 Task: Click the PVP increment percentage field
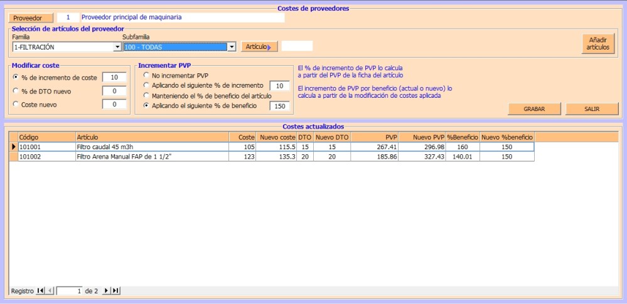(279, 85)
